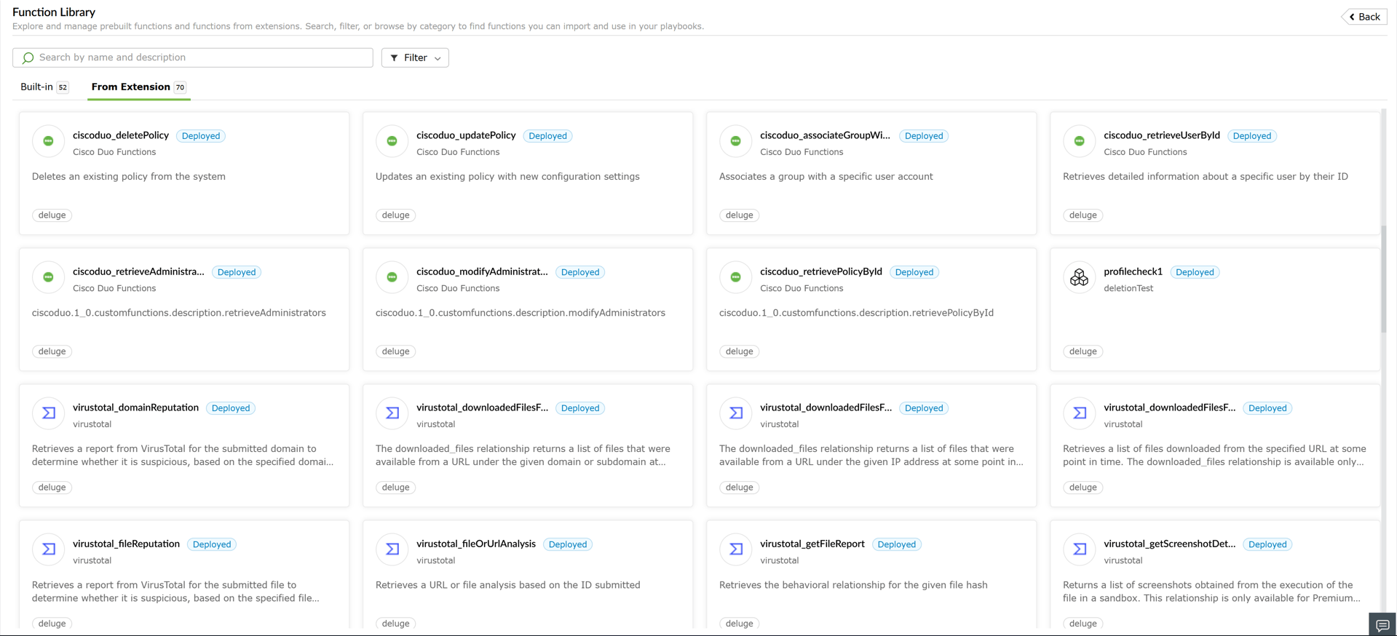
Task: Click the ciscoduo_deletePolicy card icon
Action: (x=48, y=141)
